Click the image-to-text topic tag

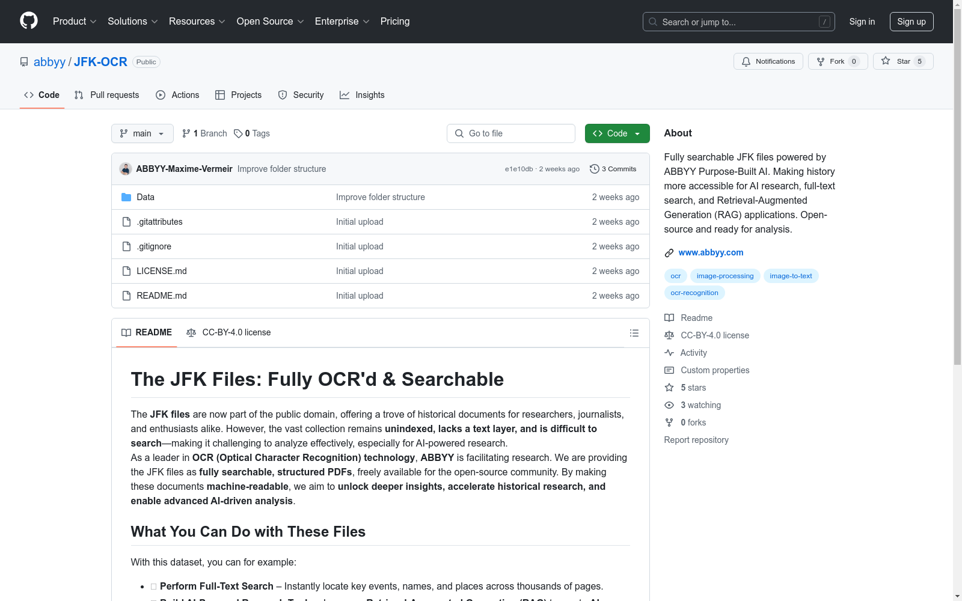791,276
